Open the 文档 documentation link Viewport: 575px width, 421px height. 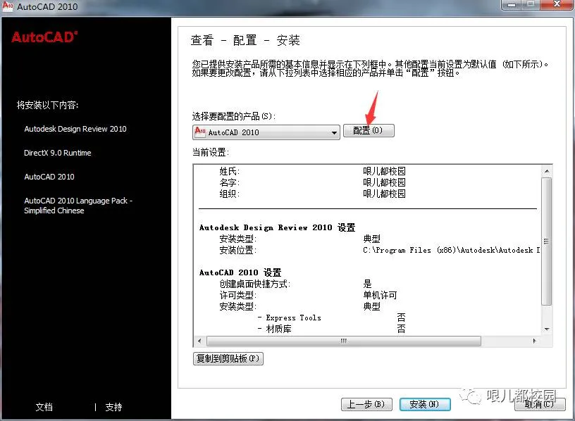pyautogui.click(x=44, y=407)
